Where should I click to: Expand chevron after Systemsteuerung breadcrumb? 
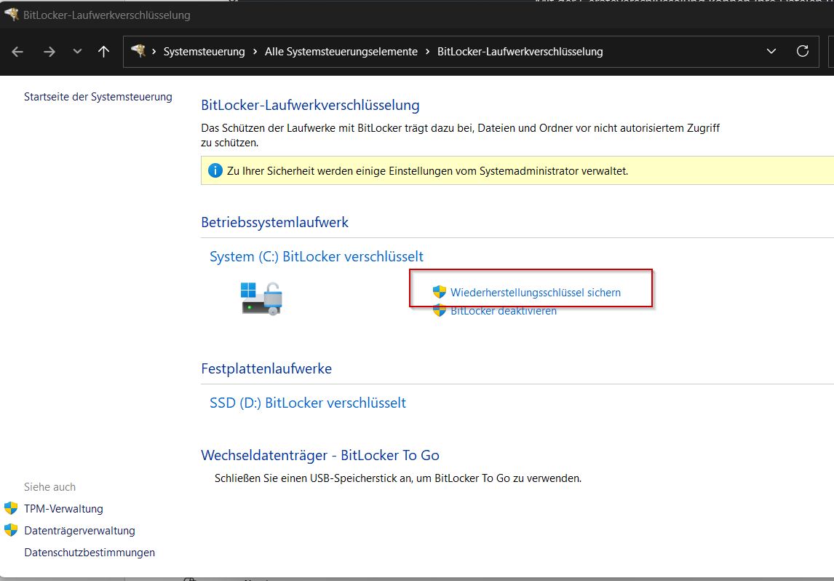[255, 52]
